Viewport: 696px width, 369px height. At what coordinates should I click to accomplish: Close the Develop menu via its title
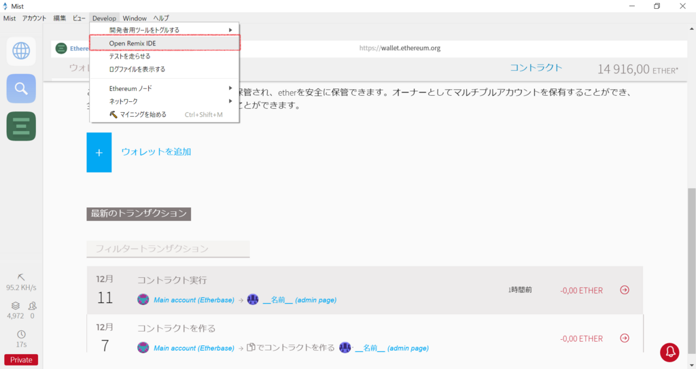[x=104, y=18]
